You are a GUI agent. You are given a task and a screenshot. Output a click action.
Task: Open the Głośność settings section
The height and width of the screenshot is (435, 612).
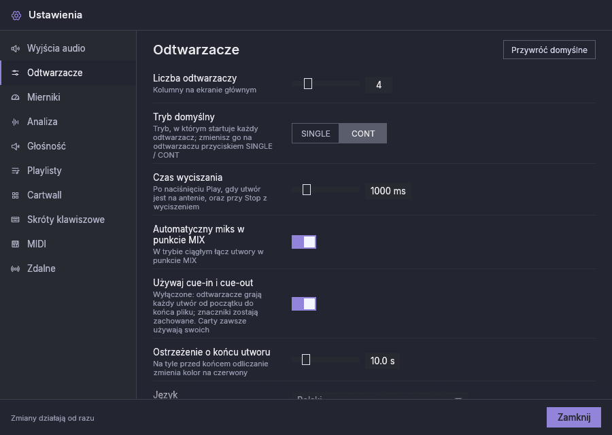[x=68, y=146]
